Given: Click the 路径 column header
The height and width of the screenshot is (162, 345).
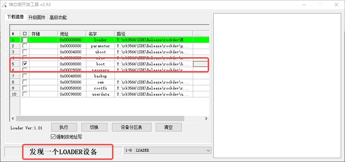Looking at the screenshot, I should pos(154,34).
